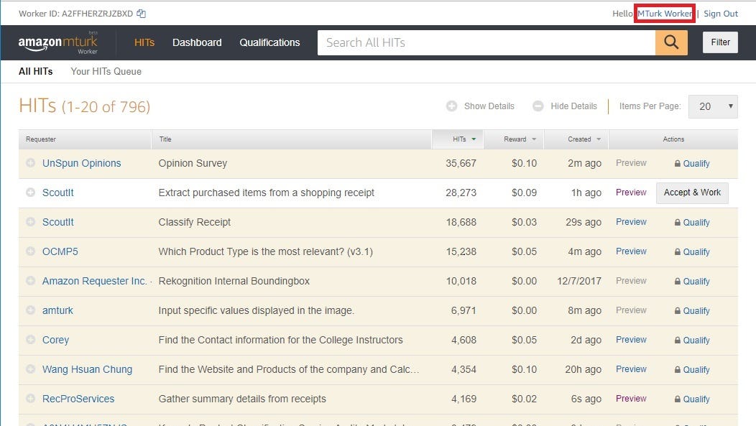Click the lock icon in the Corey row

coord(678,340)
